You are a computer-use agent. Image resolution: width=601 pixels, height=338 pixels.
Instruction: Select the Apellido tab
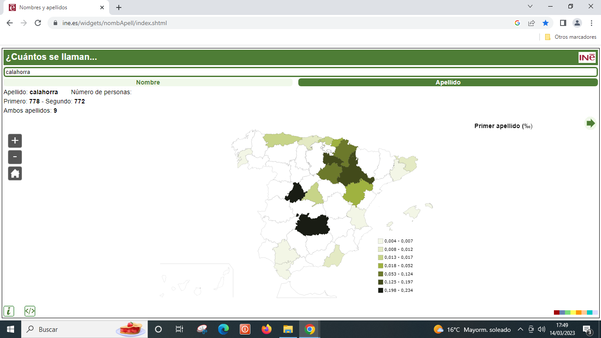(x=447, y=82)
